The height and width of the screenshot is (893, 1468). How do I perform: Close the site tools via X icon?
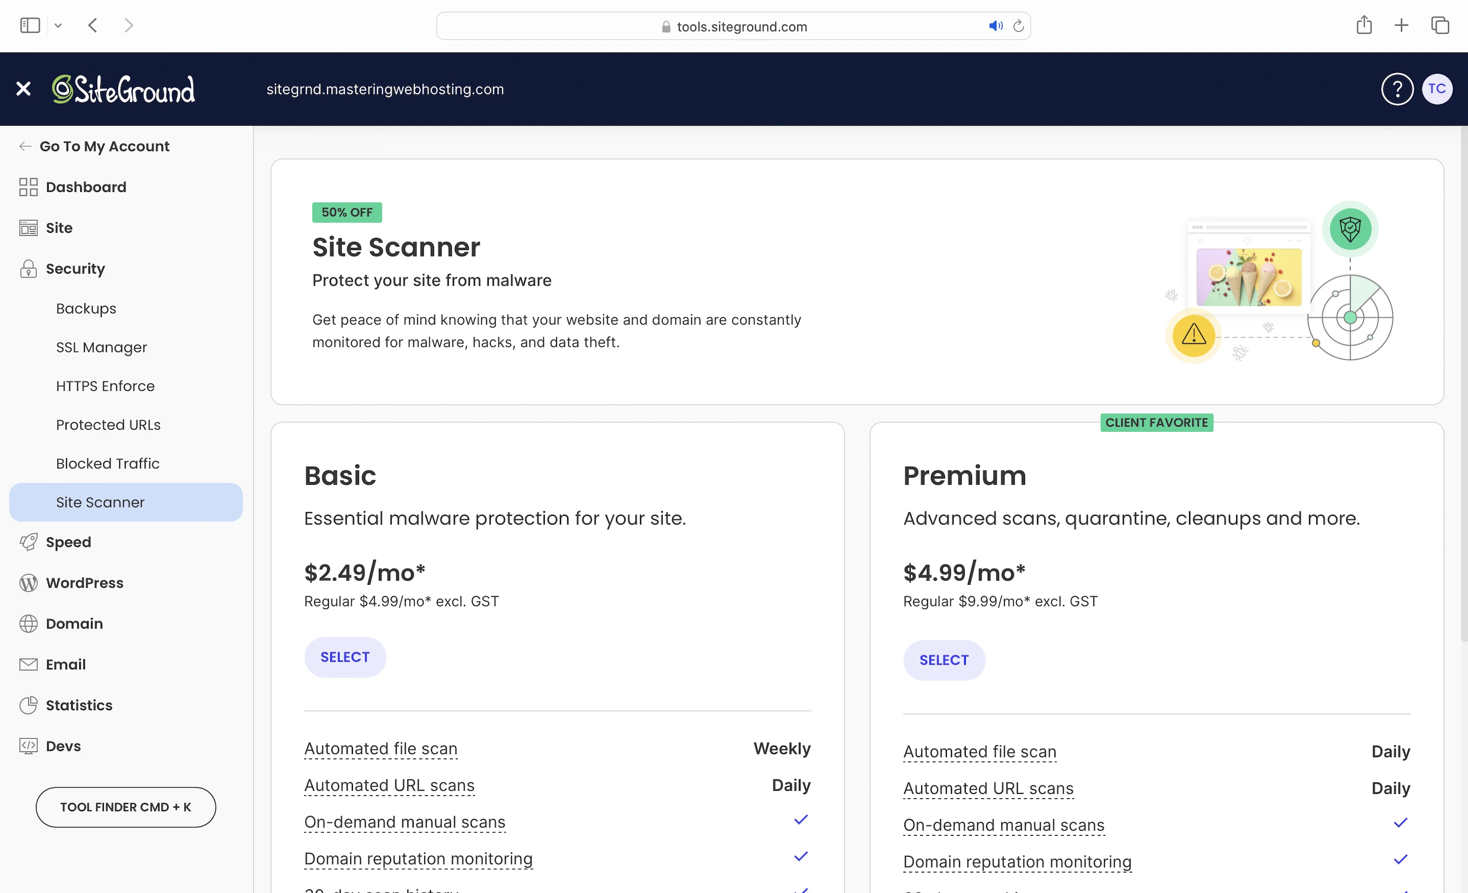[x=23, y=89]
